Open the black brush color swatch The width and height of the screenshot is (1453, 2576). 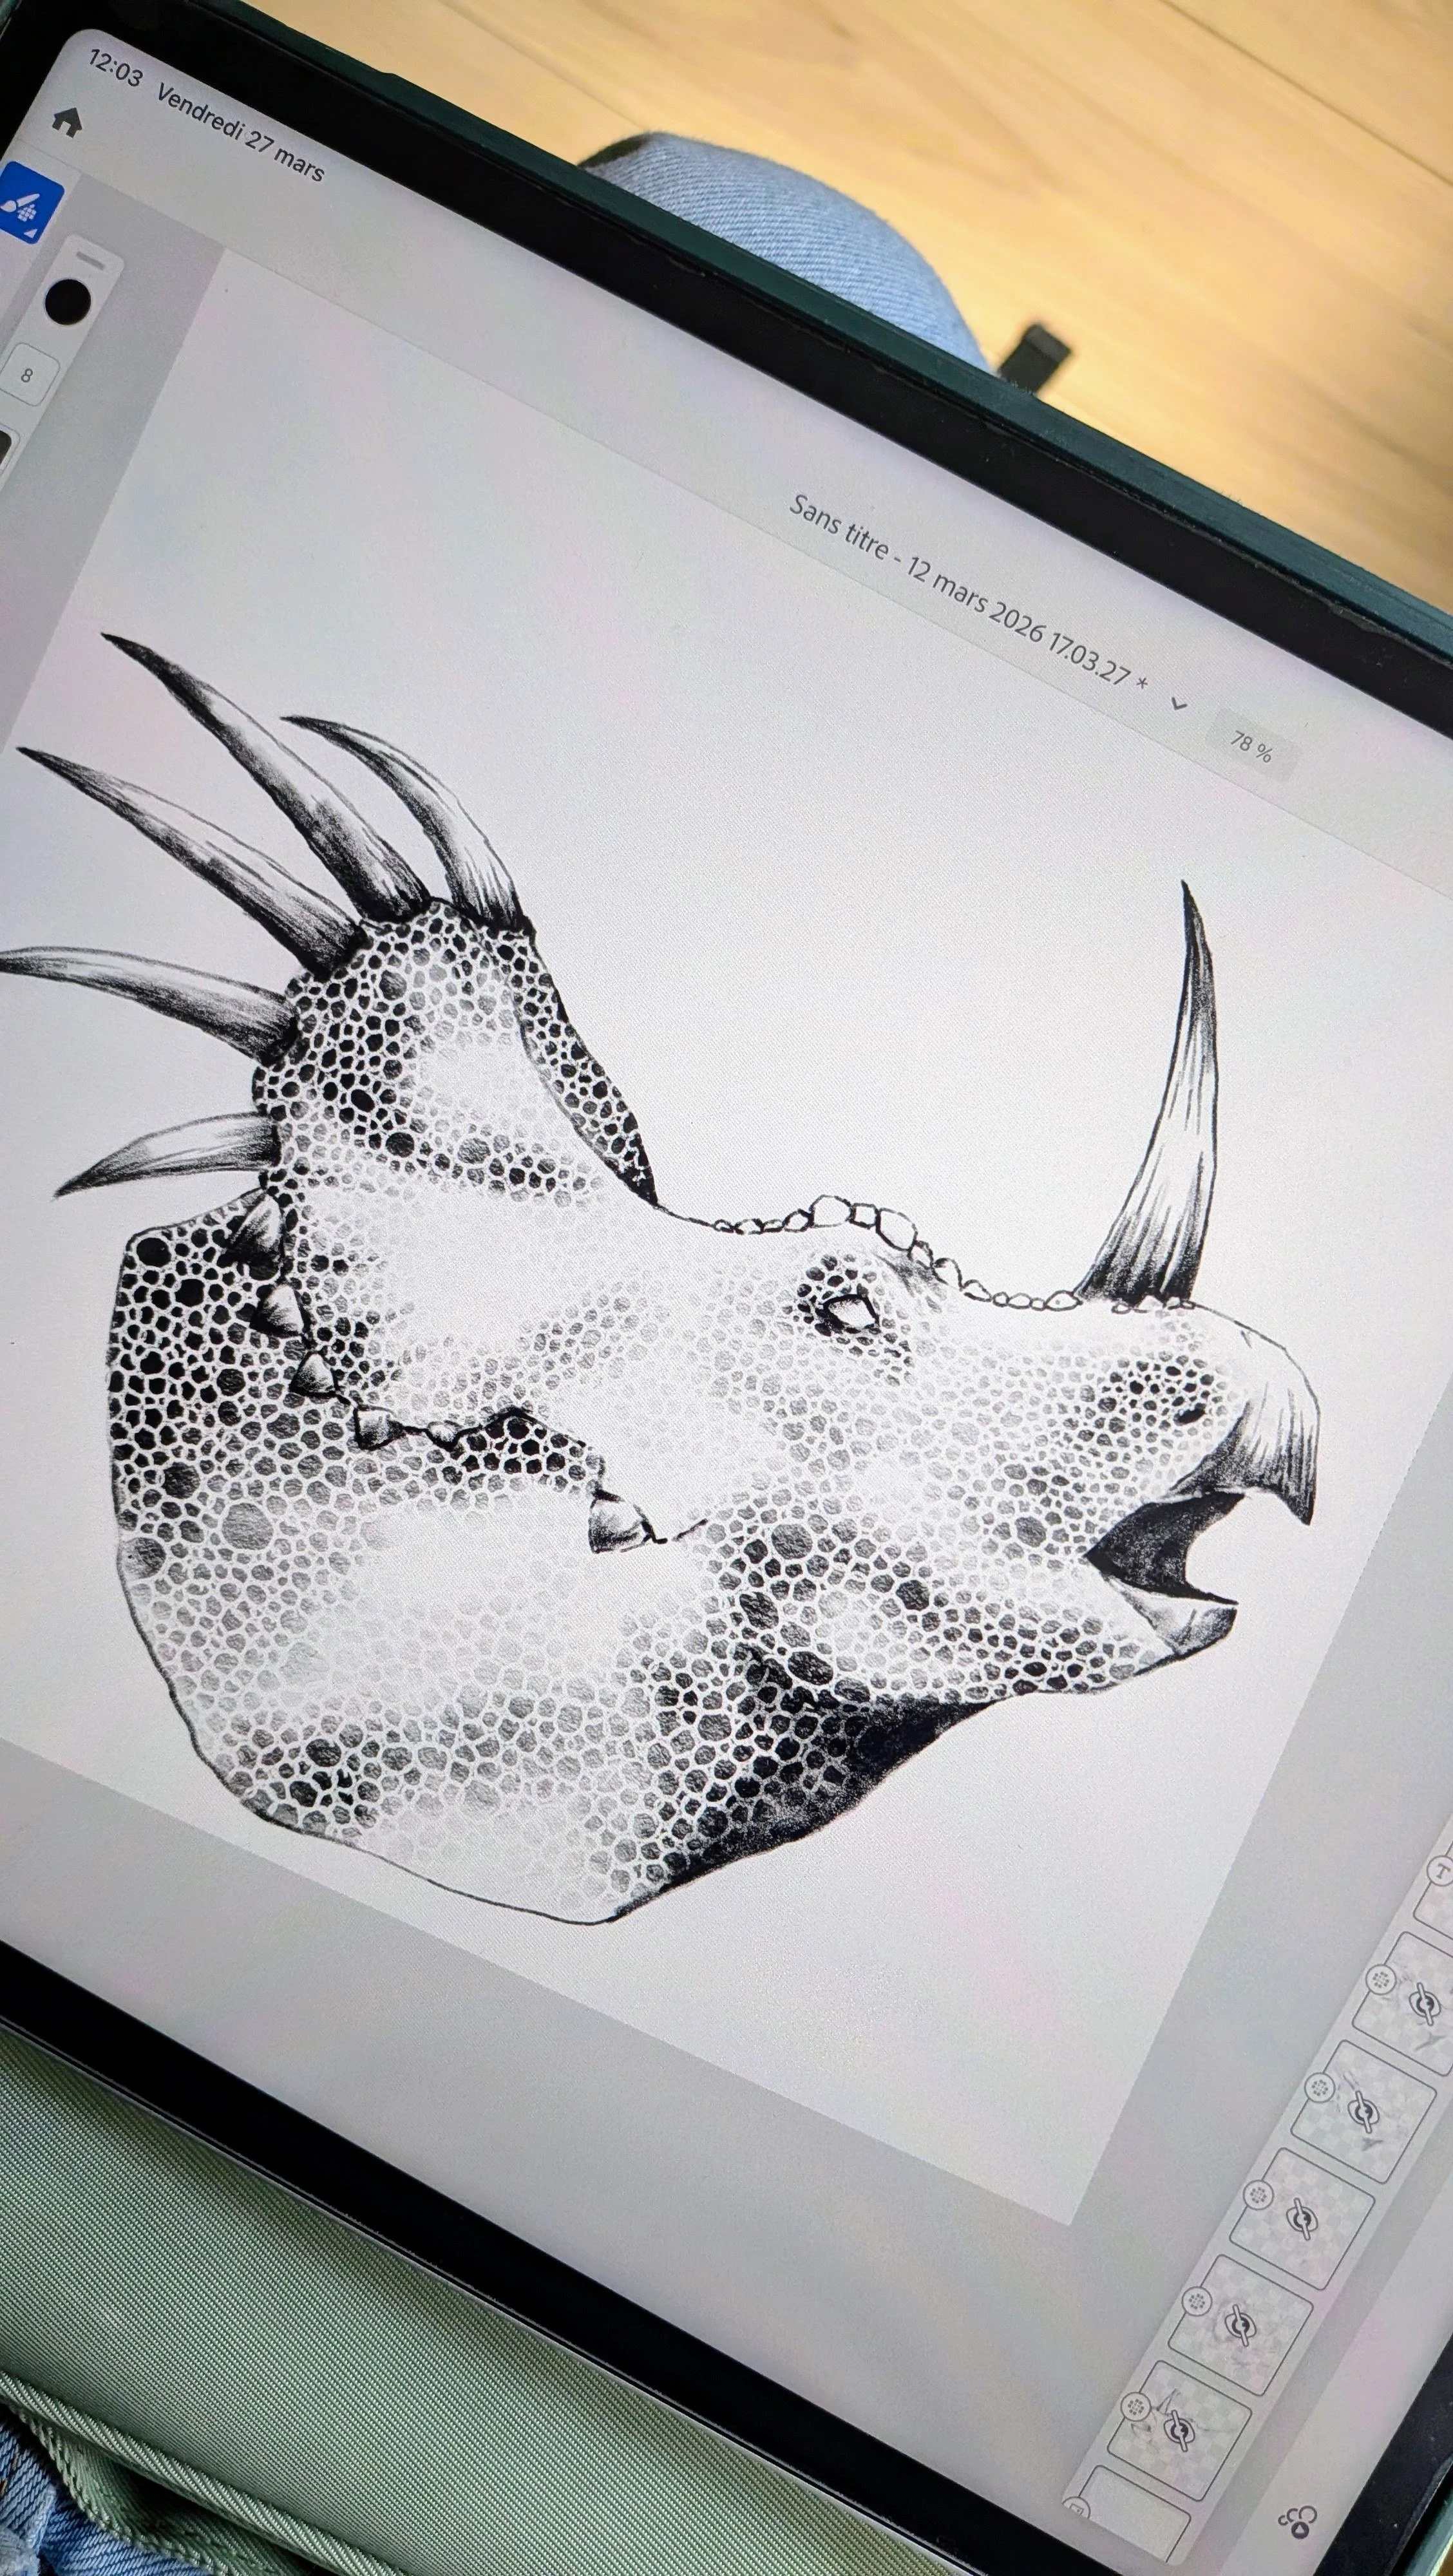pos(68,301)
